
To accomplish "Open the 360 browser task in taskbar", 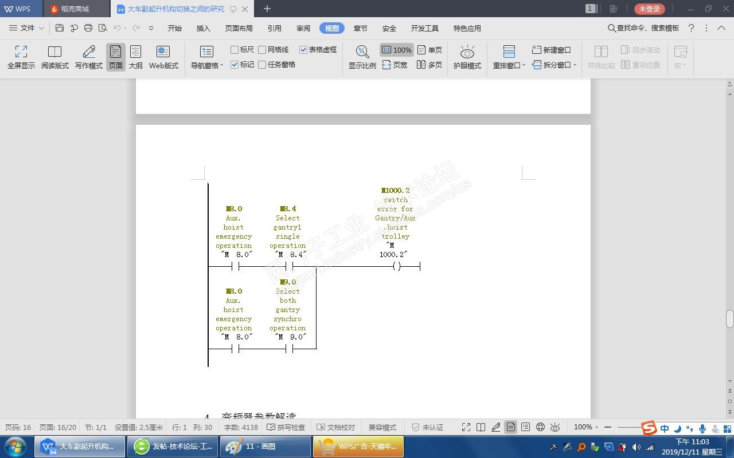I will [x=173, y=447].
